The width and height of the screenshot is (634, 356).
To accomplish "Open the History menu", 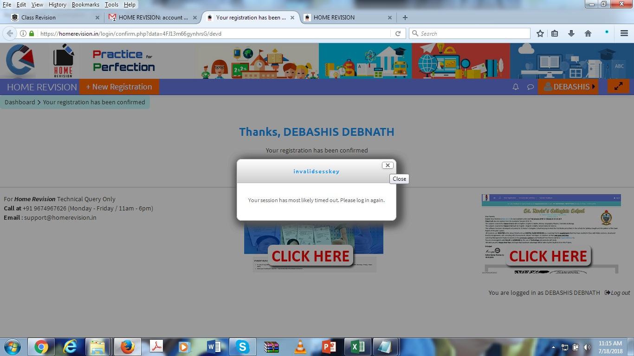I will (57, 4).
